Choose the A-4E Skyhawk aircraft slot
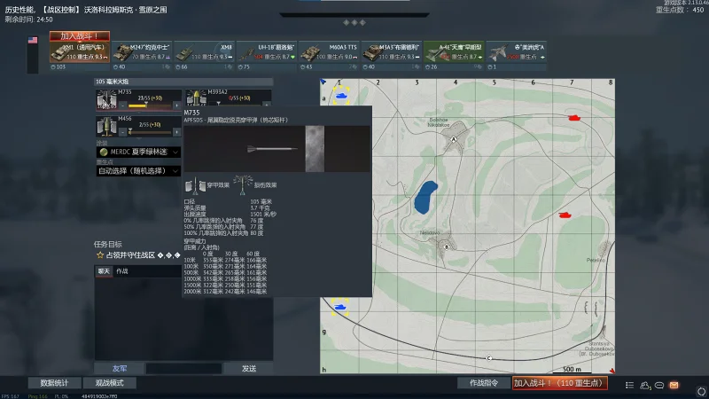This screenshot has height=399, width=709. (x=454, y=52)
